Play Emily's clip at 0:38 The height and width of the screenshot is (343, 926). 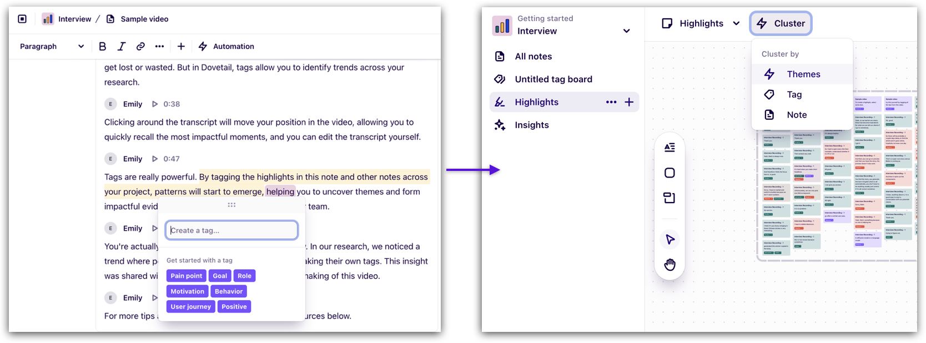pyautogui.click(x=155, y=104)
